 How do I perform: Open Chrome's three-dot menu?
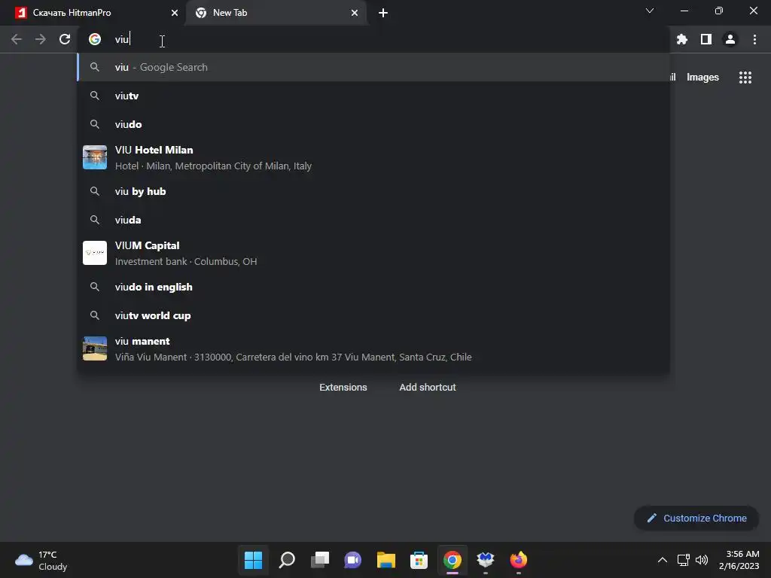click(x=754, y=39)
